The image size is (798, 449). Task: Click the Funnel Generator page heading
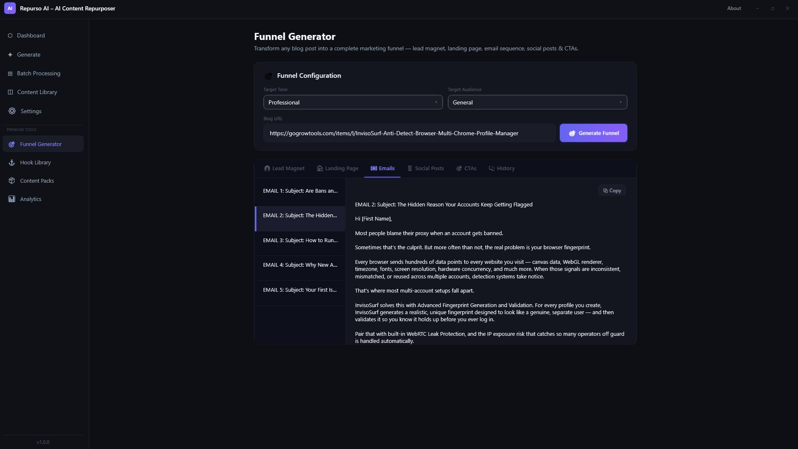[295, 37]
